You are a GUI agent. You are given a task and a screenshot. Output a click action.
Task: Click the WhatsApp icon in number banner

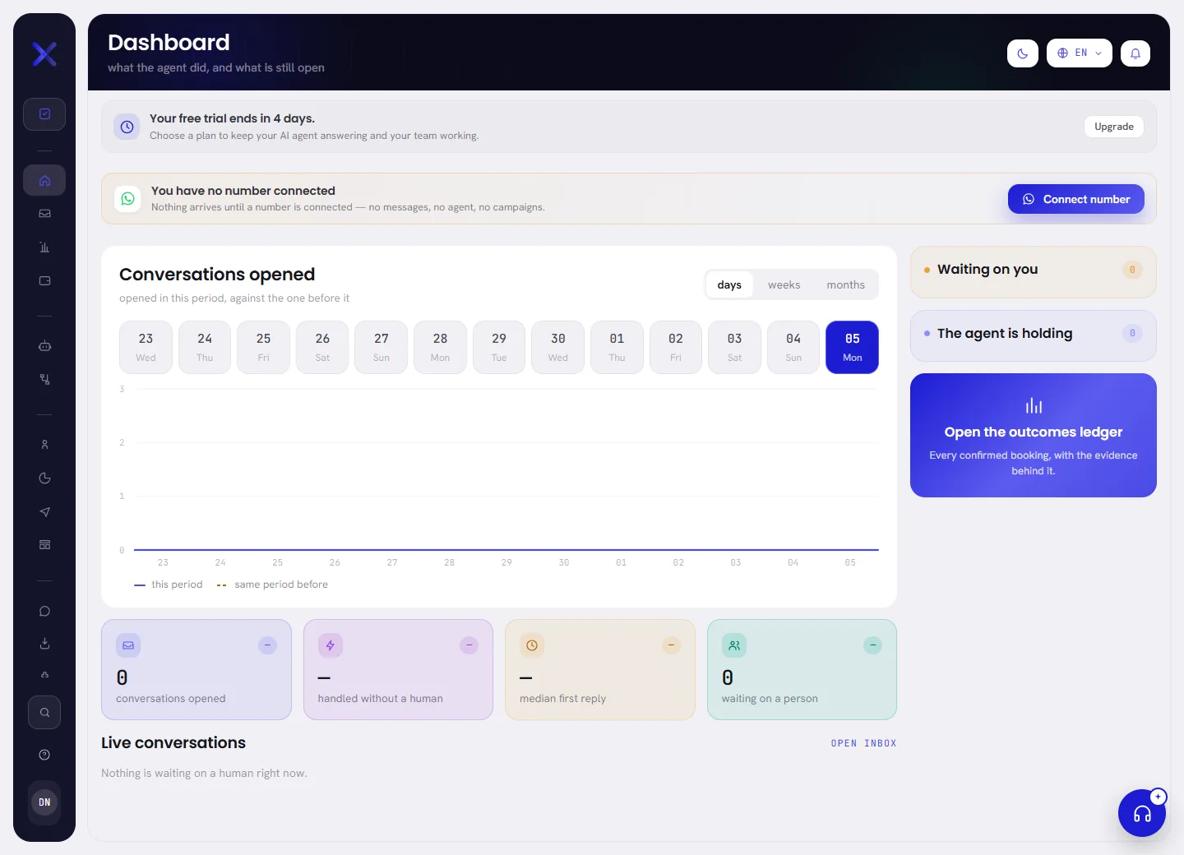(x=127, y=199)
